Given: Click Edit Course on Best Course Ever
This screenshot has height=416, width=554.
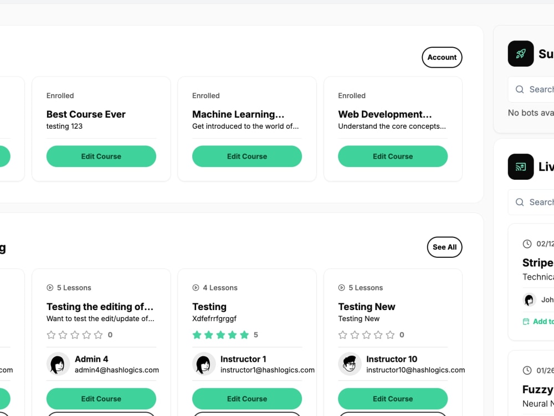Looking at the screenshot, I should 101,156.
